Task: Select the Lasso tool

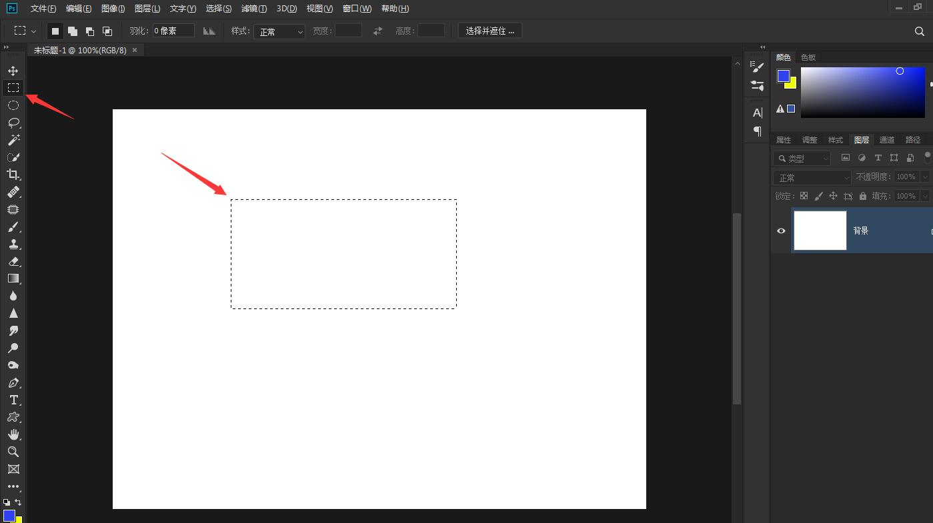Action: point(13,123)
